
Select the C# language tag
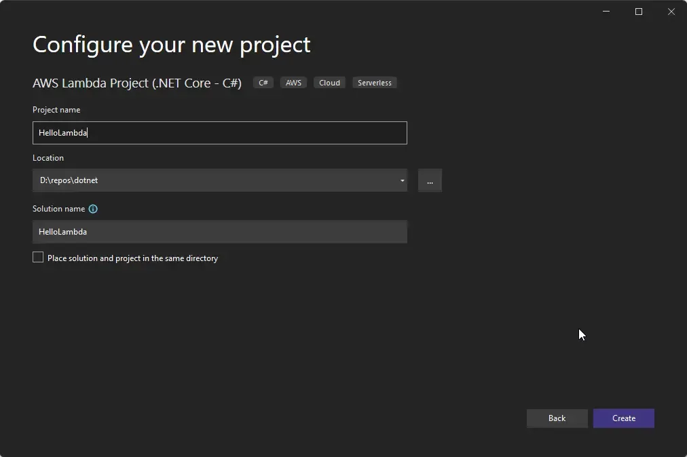coord(263,83)
